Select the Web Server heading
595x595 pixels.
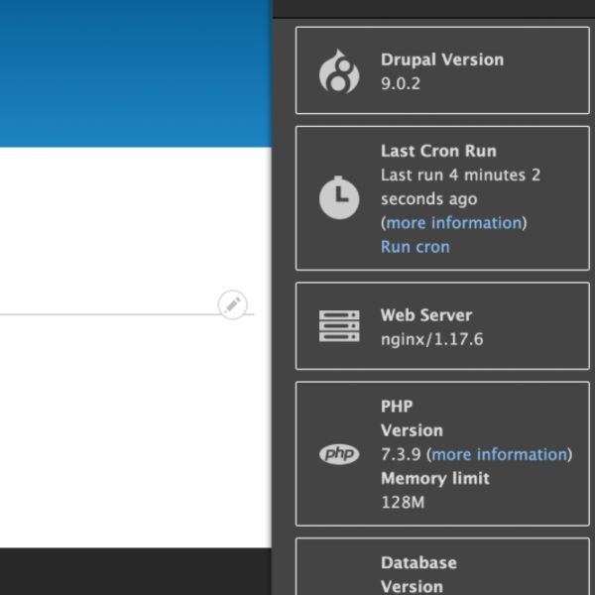tap(426, 315)
